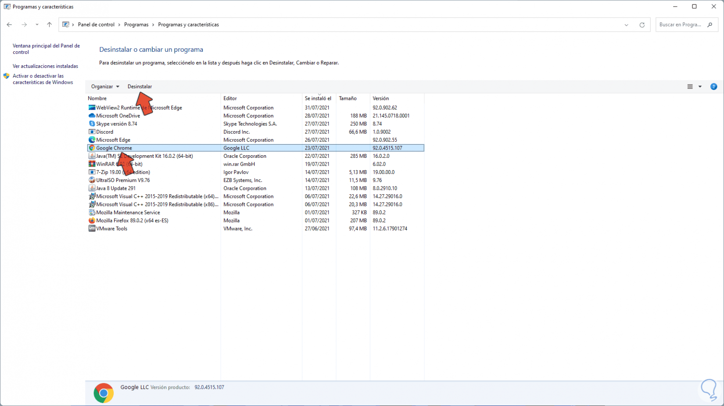Open the view options dropdown arrow

(x=700, y=87)
